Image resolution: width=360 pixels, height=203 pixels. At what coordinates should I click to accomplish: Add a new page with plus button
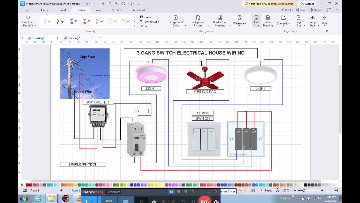pyautogui.click(x=61, y=191)
